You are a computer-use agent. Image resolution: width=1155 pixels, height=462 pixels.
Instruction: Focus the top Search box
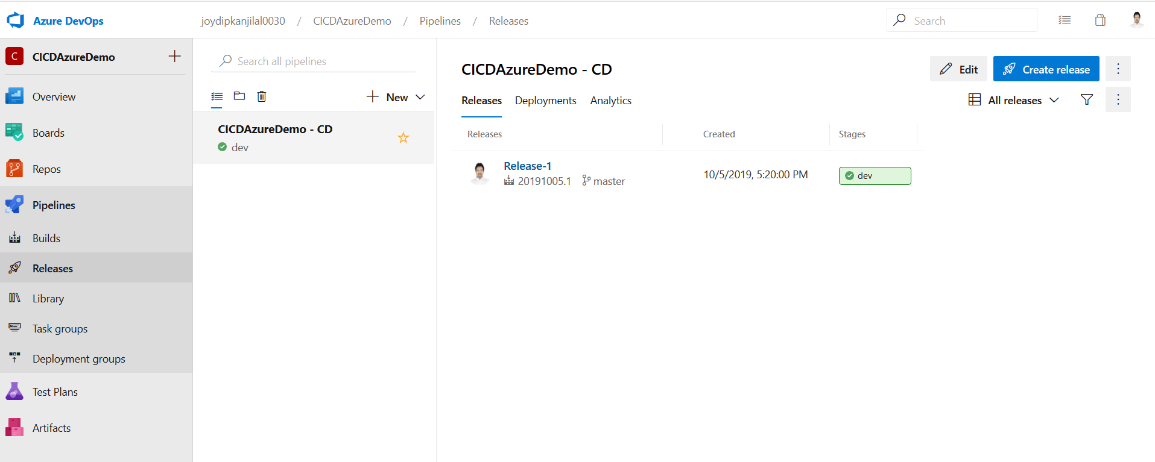click(962, 20)
